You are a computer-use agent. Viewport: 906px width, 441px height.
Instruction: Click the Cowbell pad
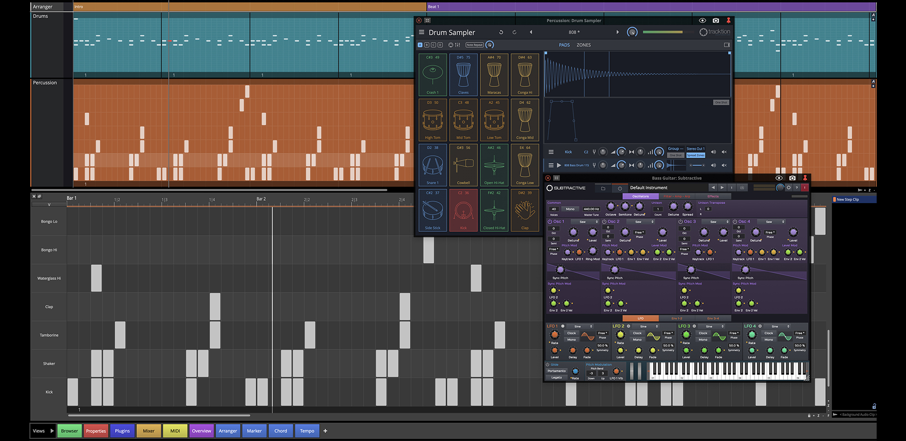click(x=463, y=164)
